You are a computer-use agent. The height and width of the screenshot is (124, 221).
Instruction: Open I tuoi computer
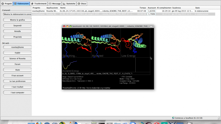[17, 92]
